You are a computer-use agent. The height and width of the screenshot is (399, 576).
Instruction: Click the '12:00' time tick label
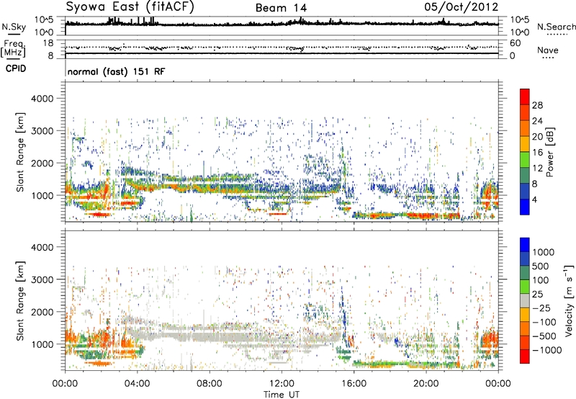pos(282,384)
